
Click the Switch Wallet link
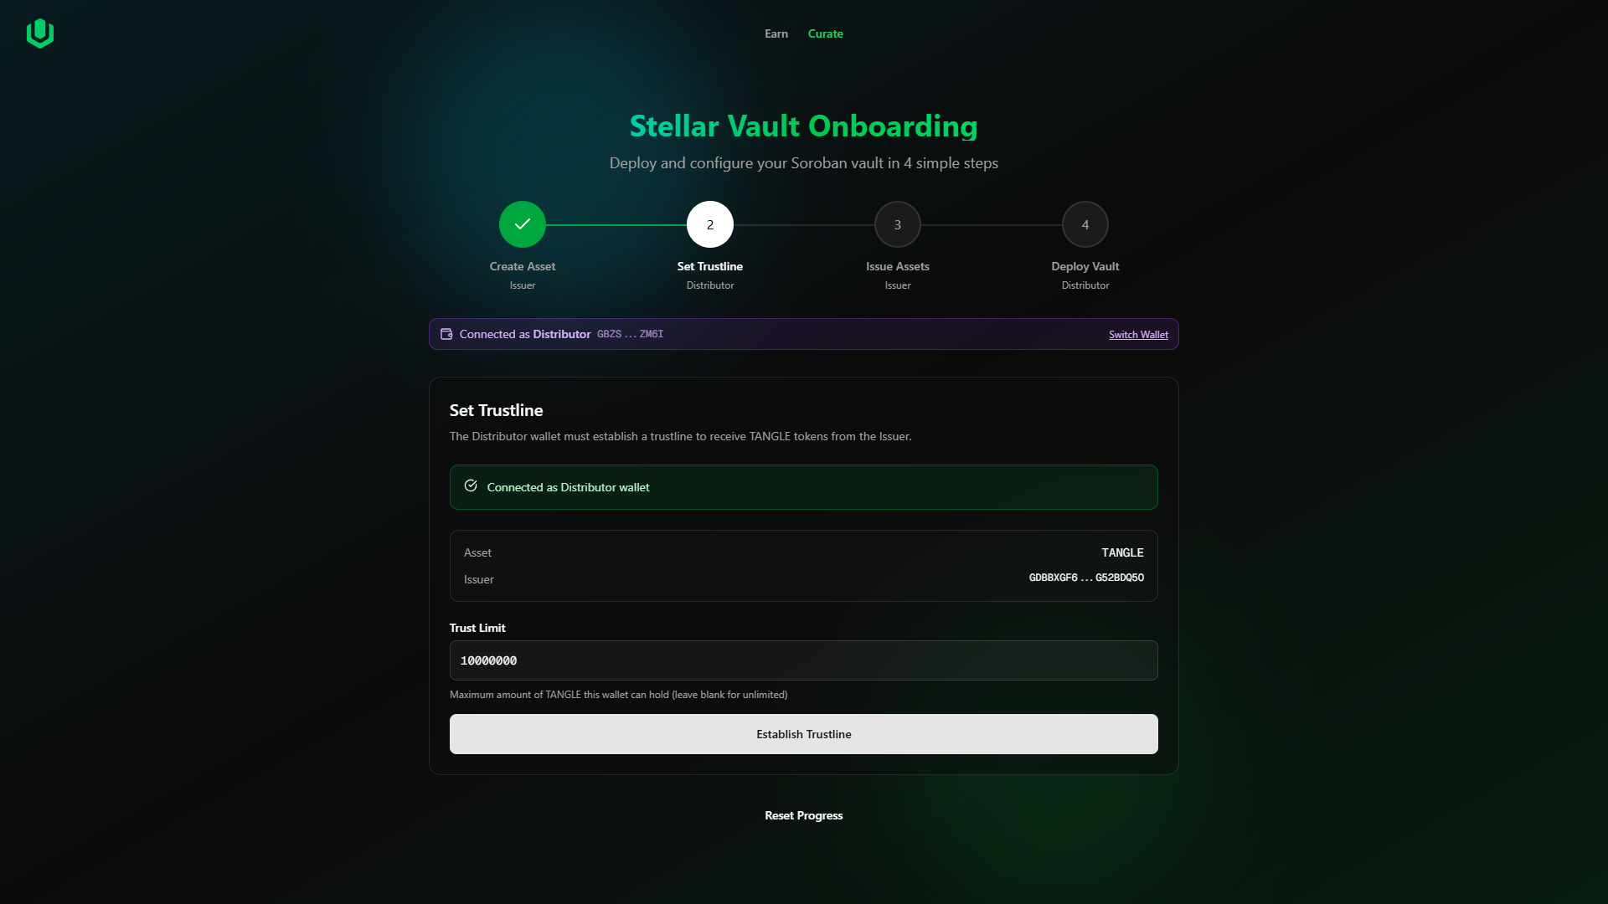1138,335
